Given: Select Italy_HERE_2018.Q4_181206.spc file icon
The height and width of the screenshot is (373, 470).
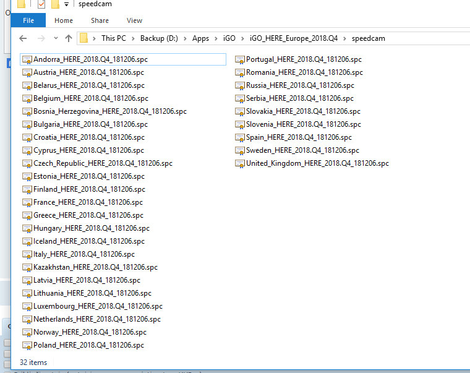Looking at the screenshot, I should click(27, 255).
